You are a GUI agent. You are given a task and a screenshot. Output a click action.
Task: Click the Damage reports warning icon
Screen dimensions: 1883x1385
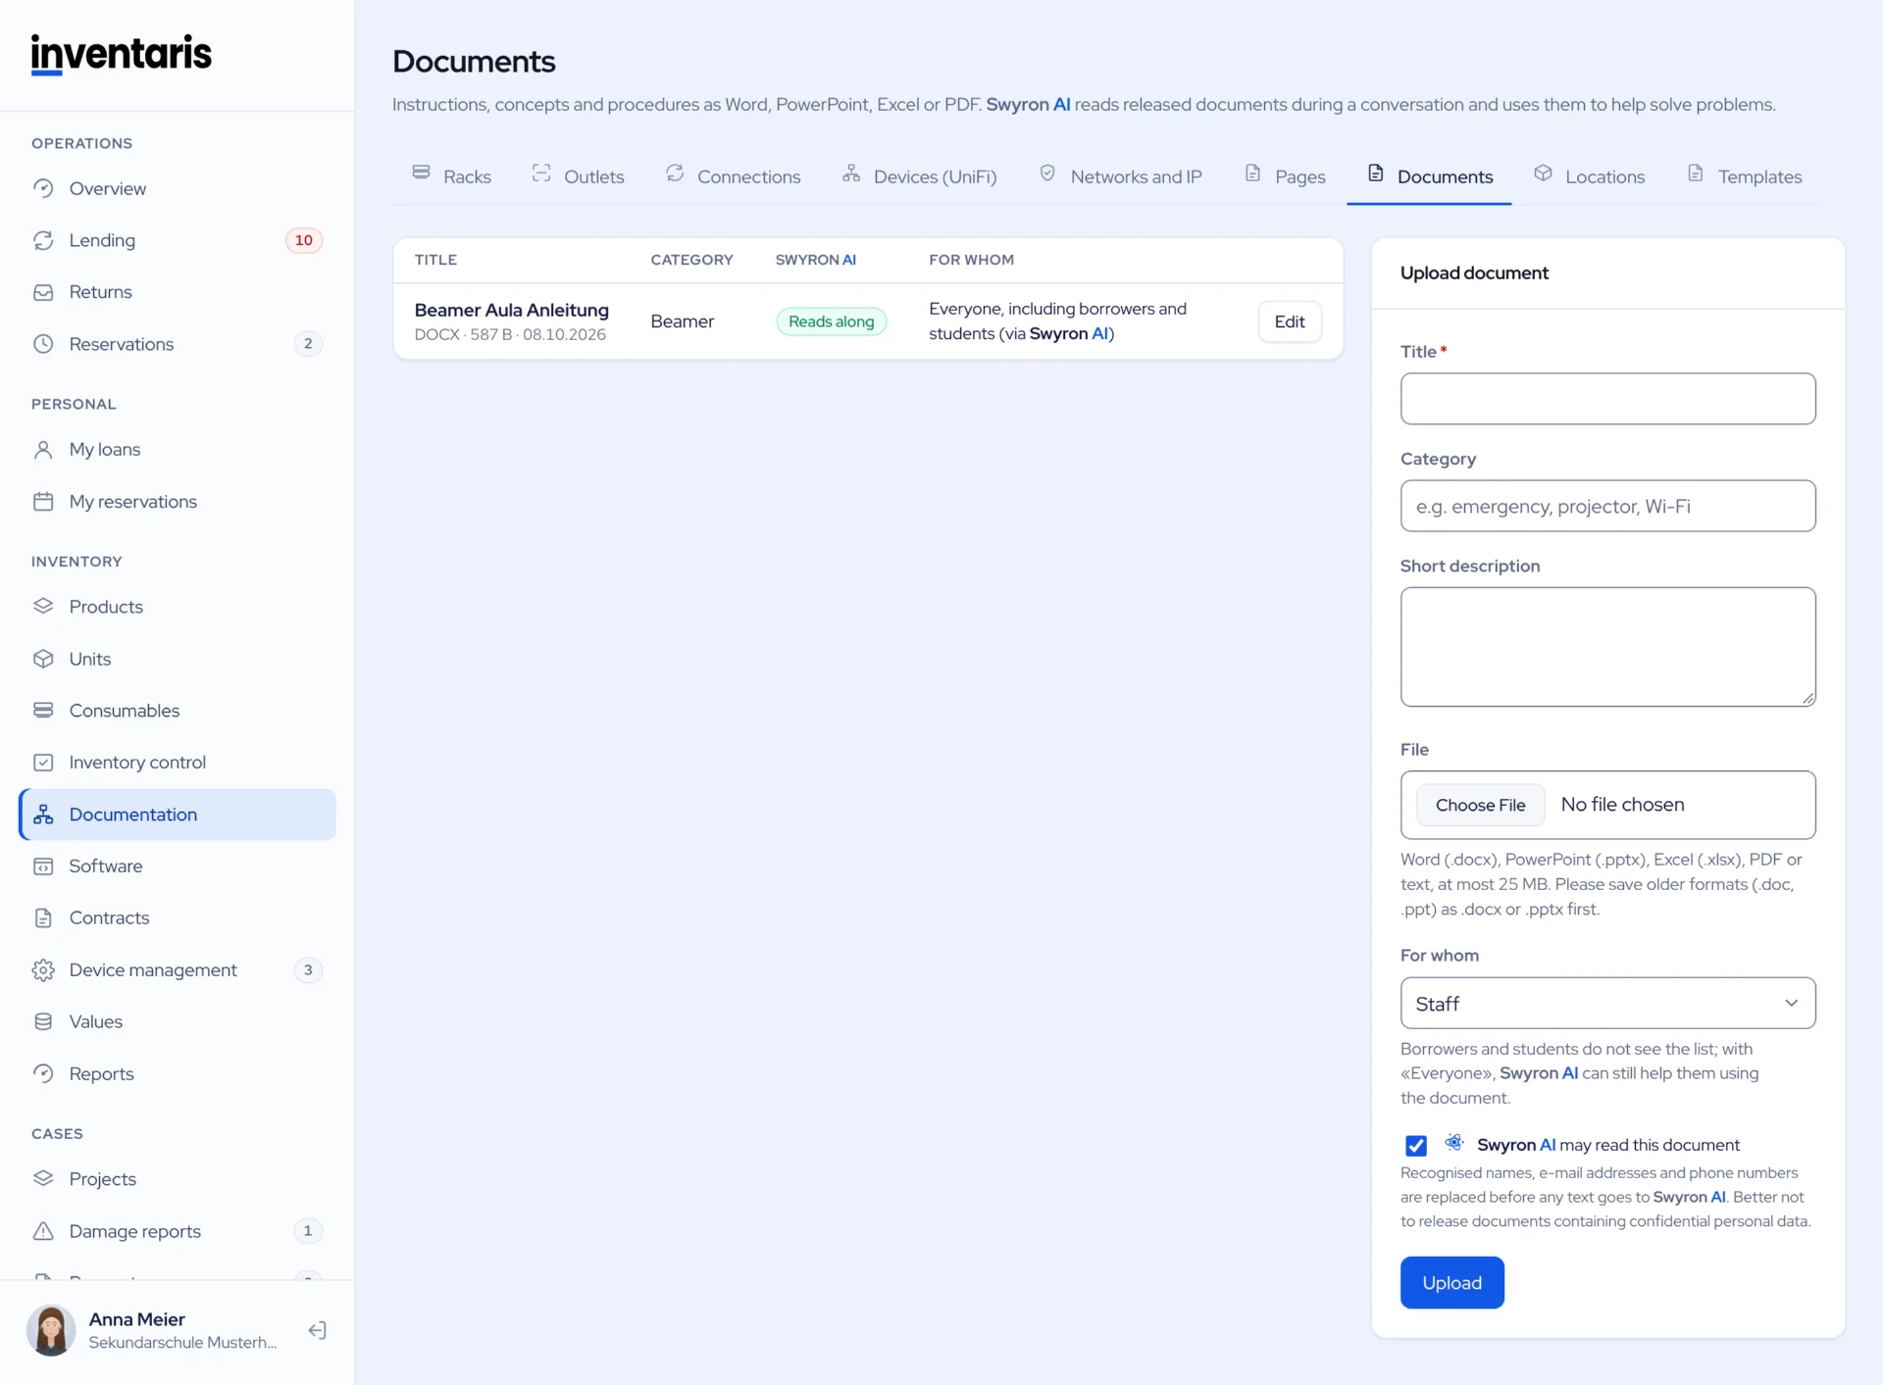(43, 1231)
